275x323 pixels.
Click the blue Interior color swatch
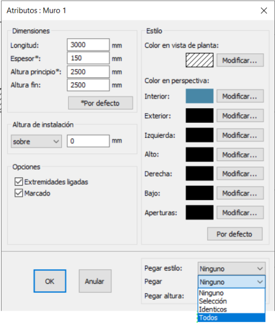point(200,96)
